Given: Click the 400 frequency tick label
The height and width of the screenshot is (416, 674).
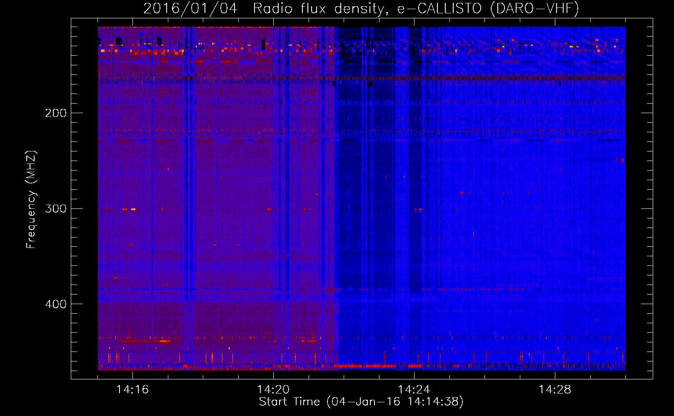Looking at the screenshot, I should [x=55, y=304].
